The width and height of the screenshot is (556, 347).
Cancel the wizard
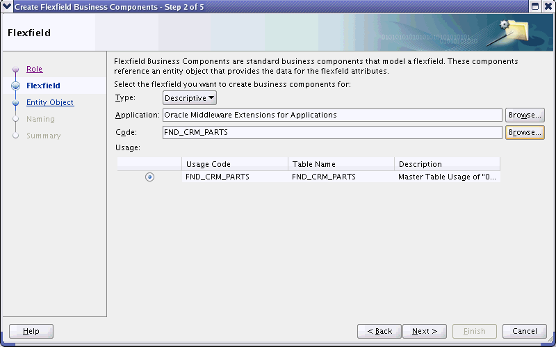[525, 331]
